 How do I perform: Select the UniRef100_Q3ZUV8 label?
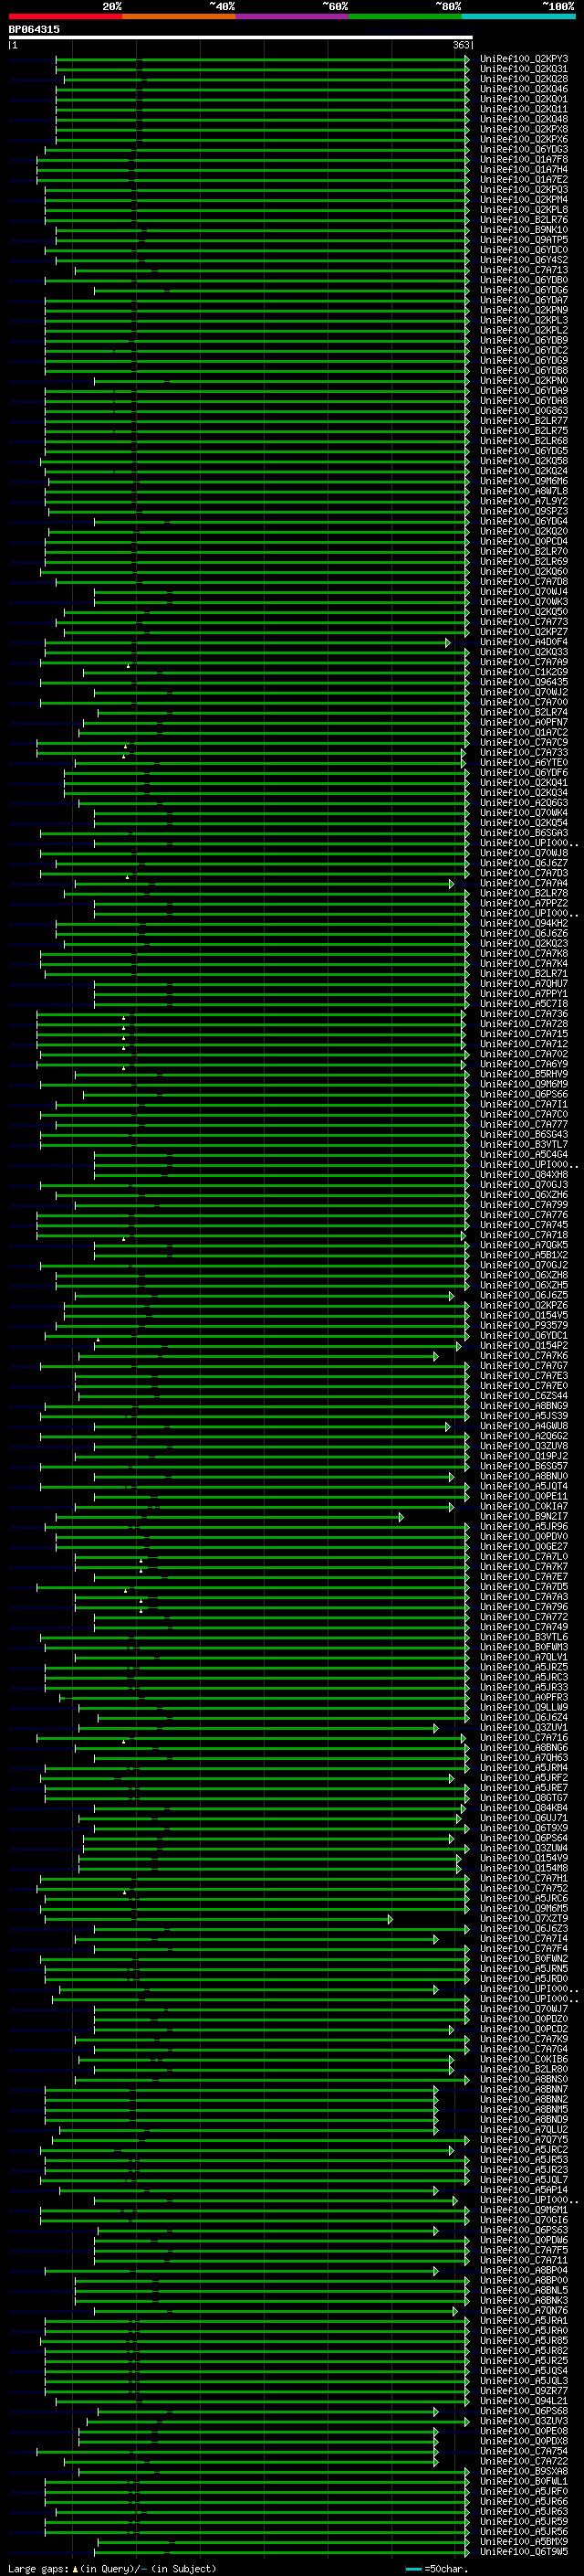pyautogui.click(x=523, y=1446)
